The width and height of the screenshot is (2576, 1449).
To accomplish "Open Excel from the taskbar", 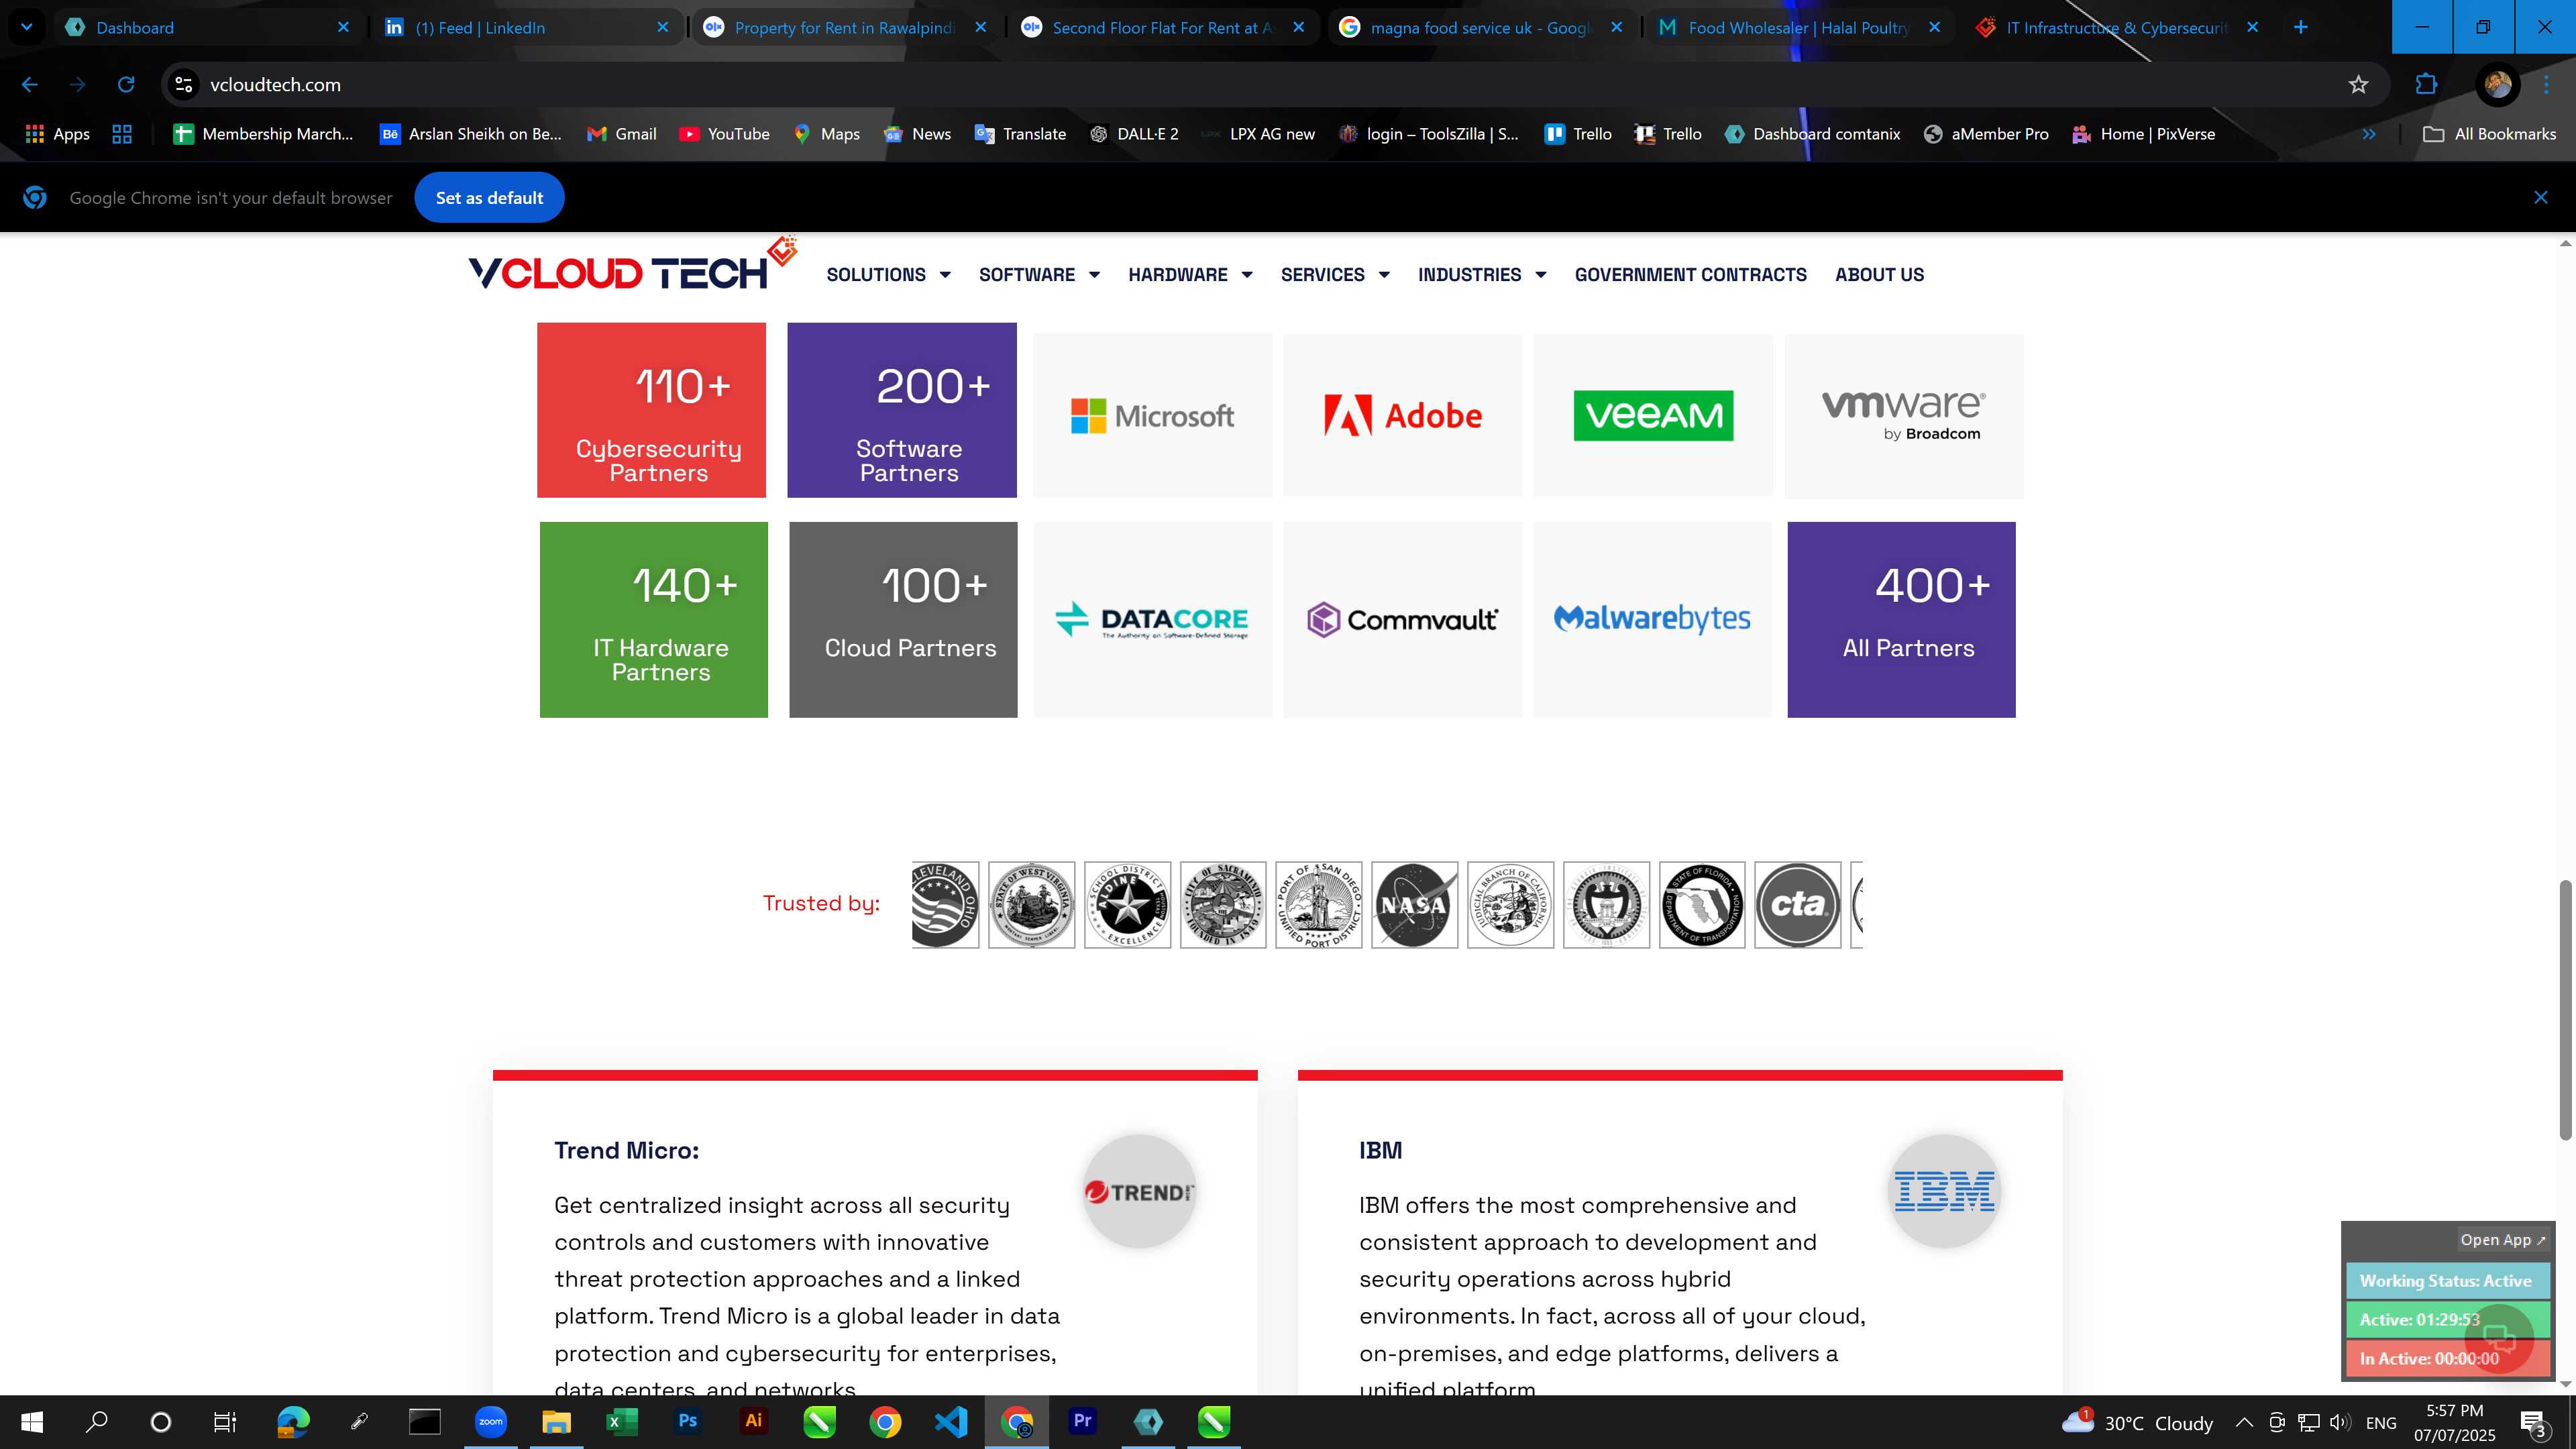I will (x=622, y=1421).
